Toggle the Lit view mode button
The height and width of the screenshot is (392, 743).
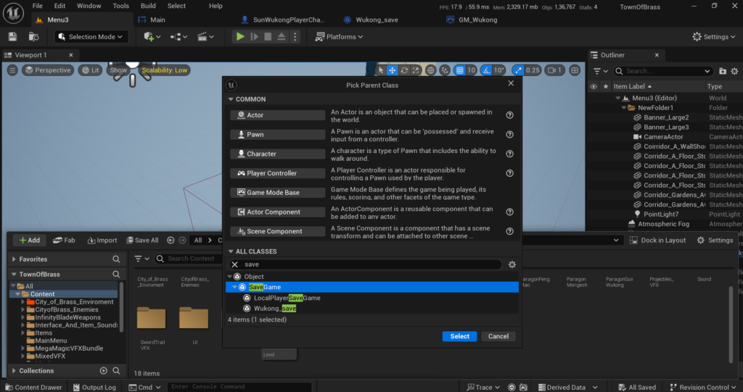(x=91, y=70)
